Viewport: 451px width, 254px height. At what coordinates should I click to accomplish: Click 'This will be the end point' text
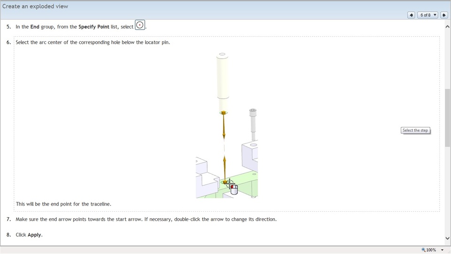(x=63, y=204)
